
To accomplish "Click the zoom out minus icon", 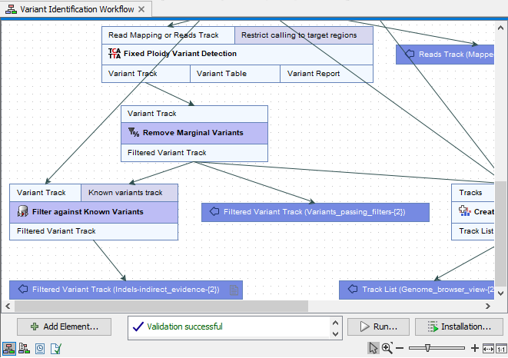I will [x=400, y=348].
